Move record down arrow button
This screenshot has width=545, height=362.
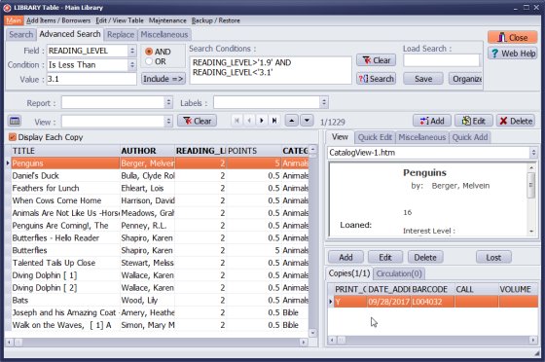(x=307, y=121)
